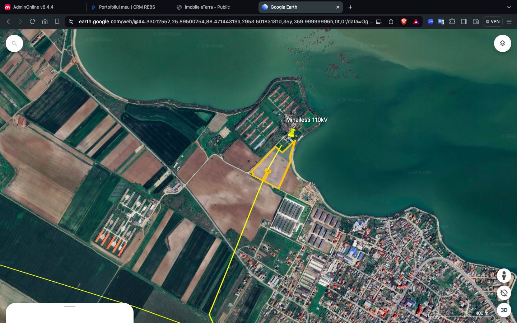Expand the tab list chevron
This screenshot has width=517, height=323.
509,7
